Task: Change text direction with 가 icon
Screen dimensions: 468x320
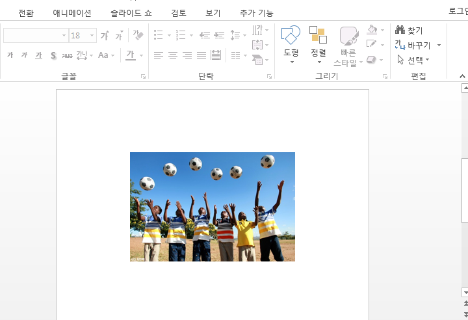Action: [259, 30]
